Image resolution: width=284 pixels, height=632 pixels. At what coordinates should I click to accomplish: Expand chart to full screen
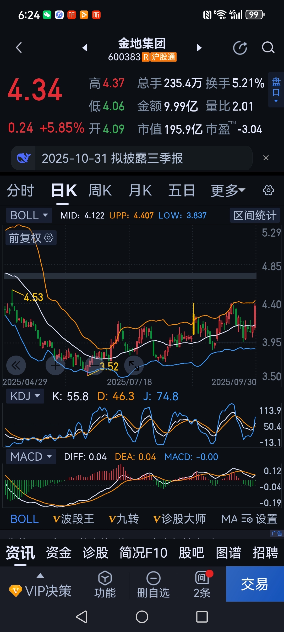click(x=134, y=365)
